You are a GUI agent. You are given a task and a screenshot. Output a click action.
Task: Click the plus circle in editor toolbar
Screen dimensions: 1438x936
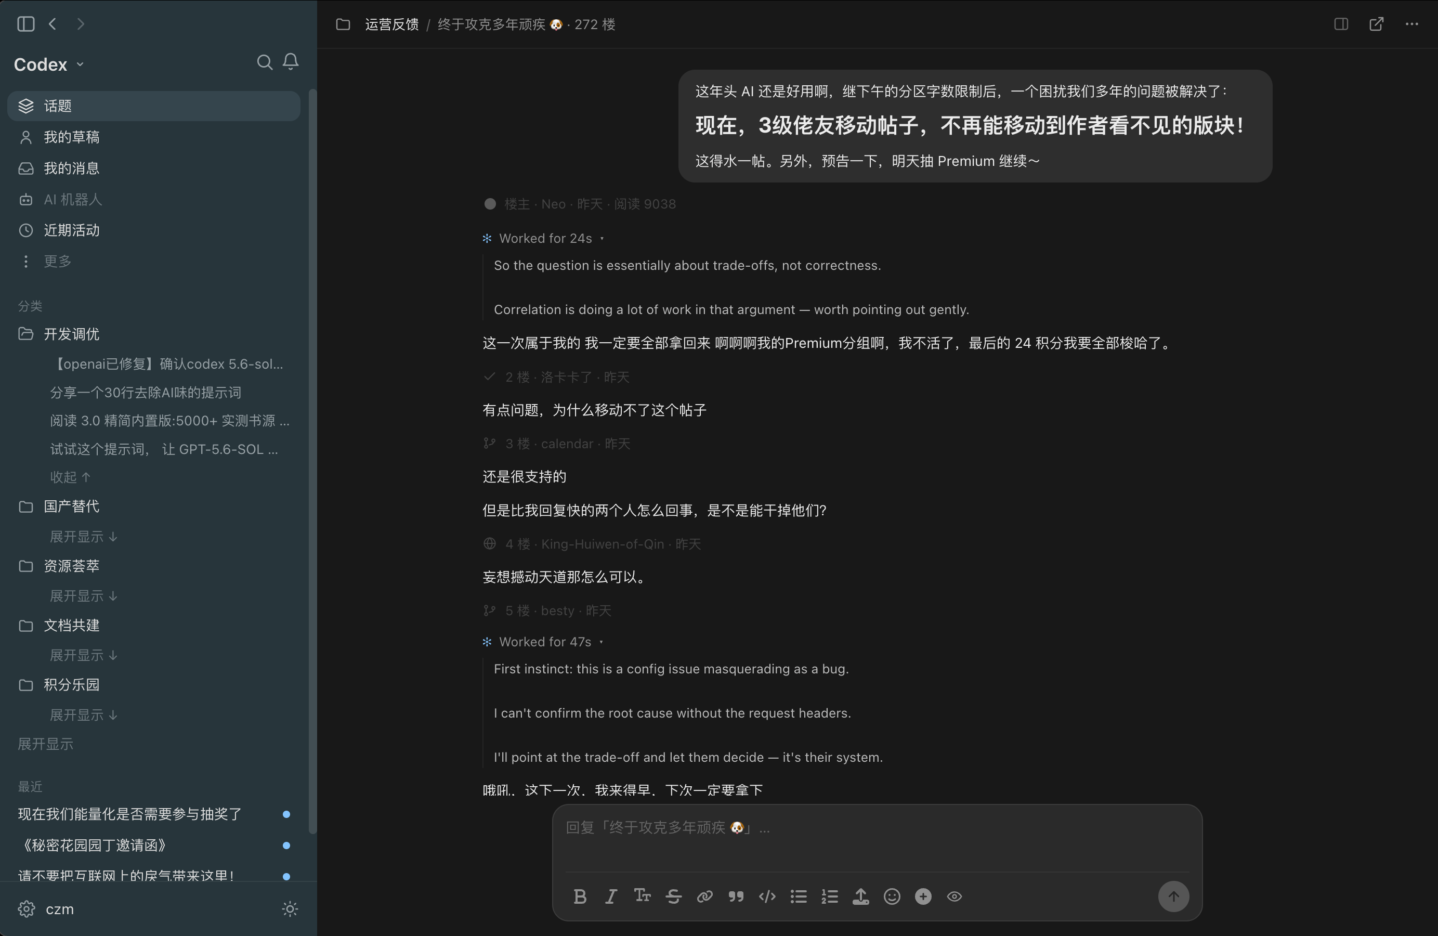click(x=923, y=896)
